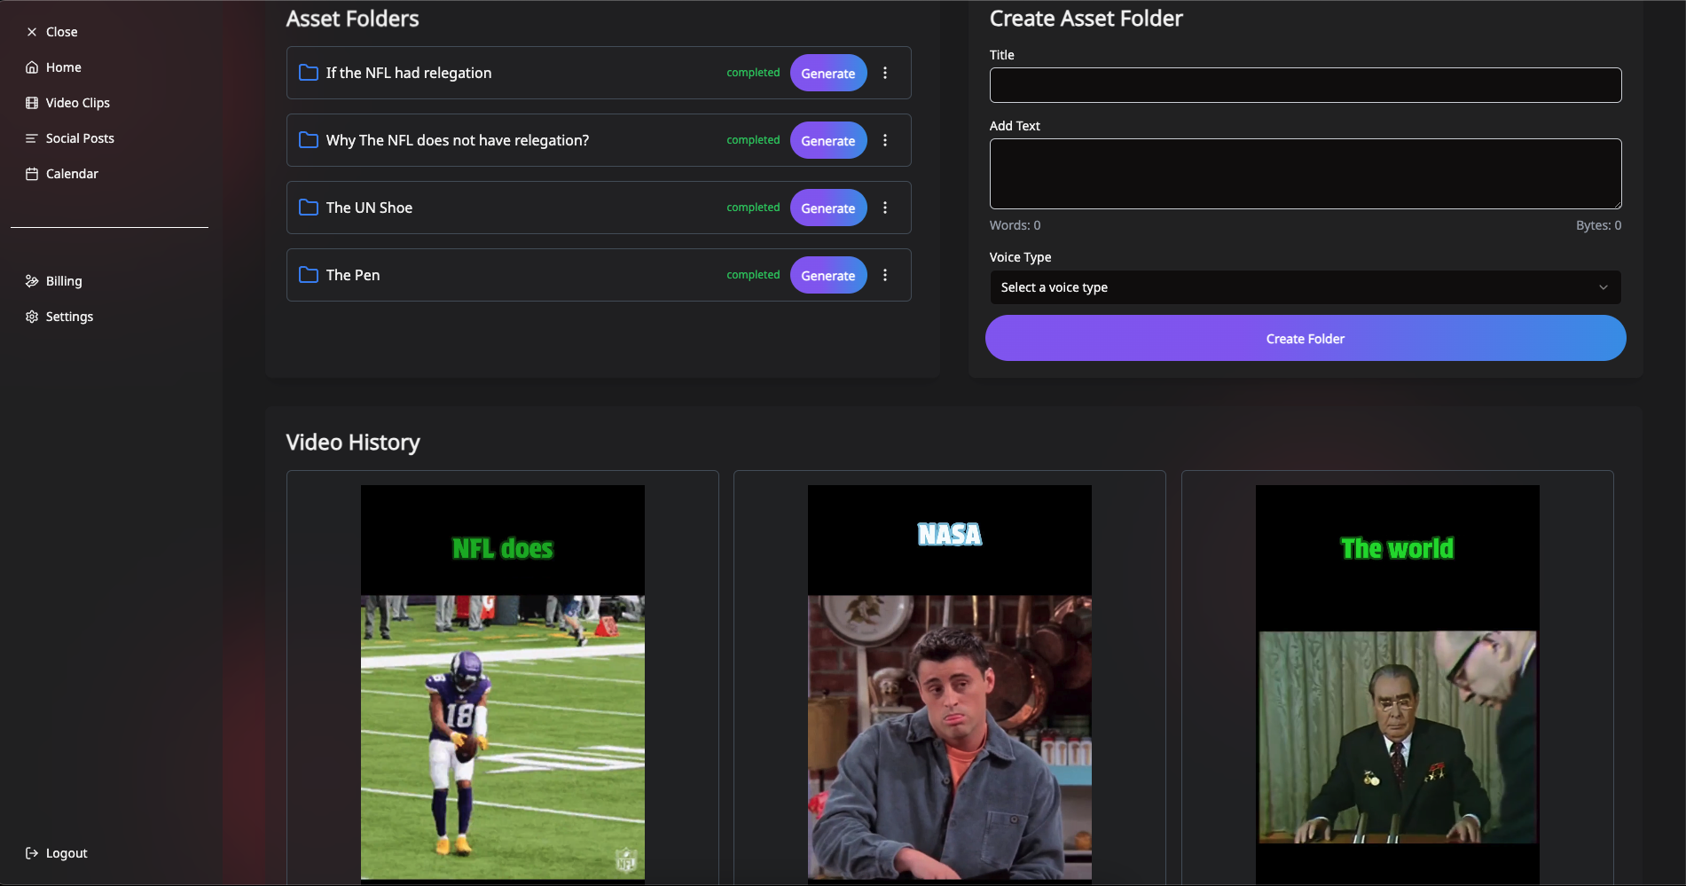Click the Voice Type chevron arrow
The image size is (1686, 886).
(x=1604, y=287)
